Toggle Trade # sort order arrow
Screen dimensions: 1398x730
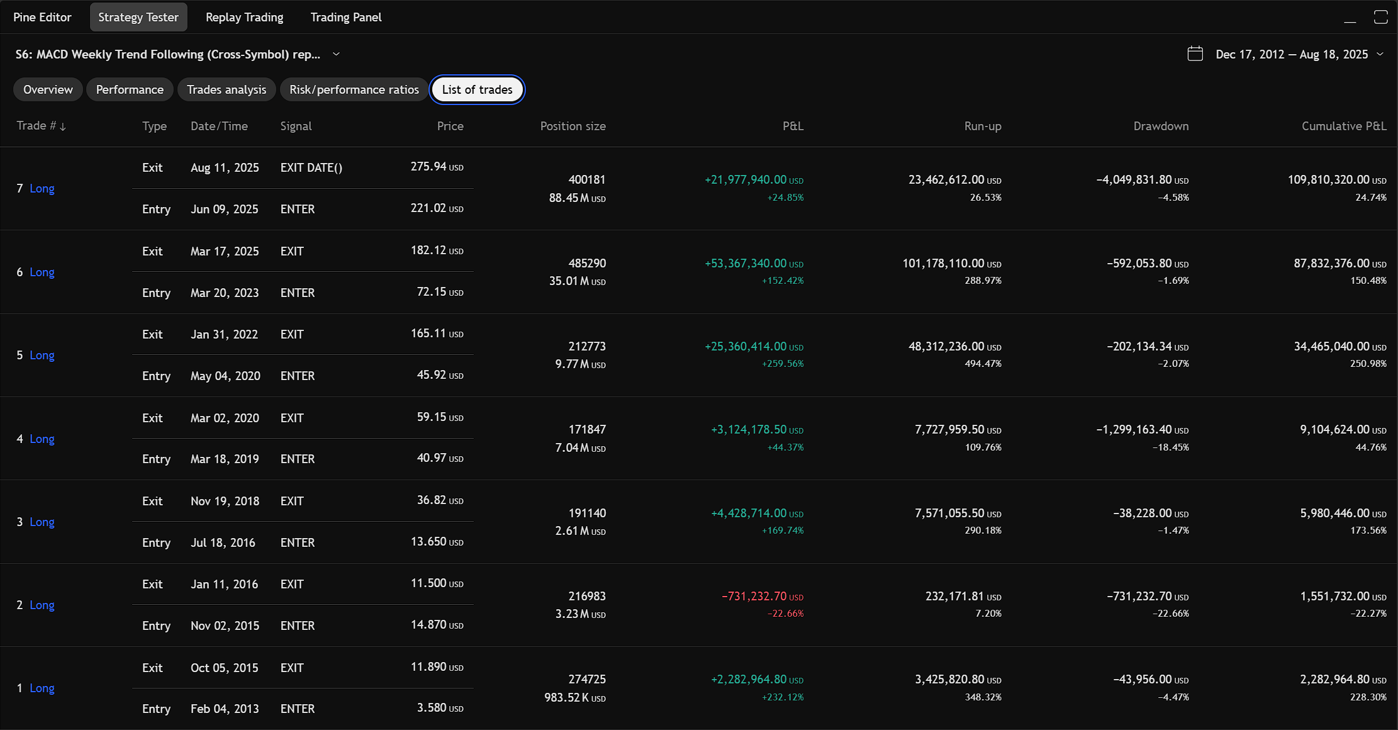(63, 126)
